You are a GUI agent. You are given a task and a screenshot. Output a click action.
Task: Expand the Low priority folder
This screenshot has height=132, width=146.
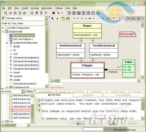click(x=3, y=121)
